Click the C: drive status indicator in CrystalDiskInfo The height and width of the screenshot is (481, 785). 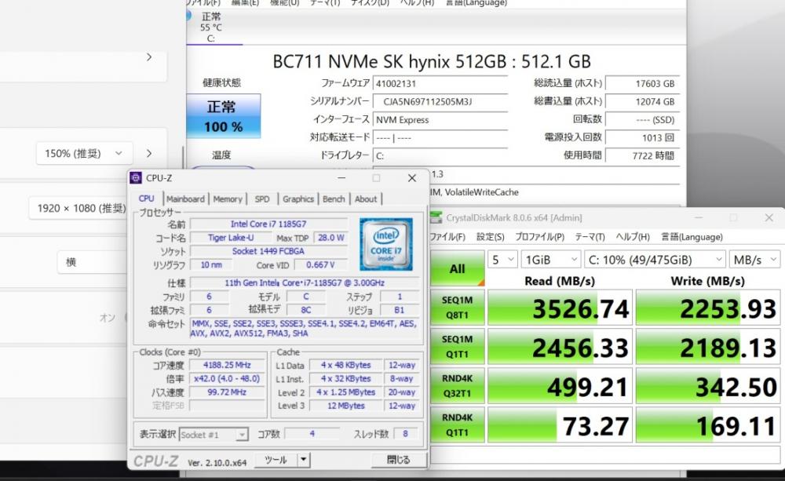tap(210, 27)
